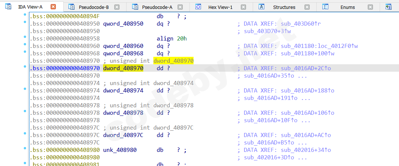Image resolution: width=399 pixels, height=166 pixels.
Task: Click the qword_408968 label
Action: (x=123, y=53)
